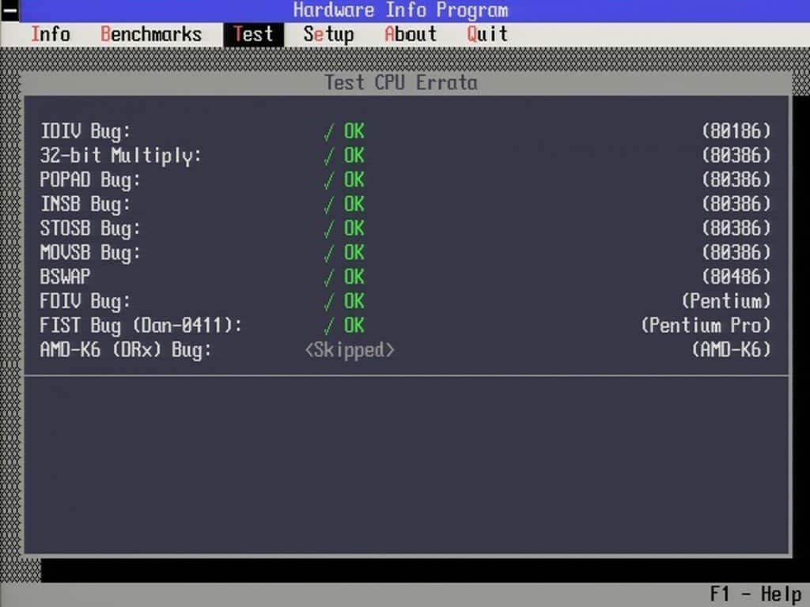This screenshot has width=810, height=607.
Task: Open the Info menu
Action: [50, 35]
